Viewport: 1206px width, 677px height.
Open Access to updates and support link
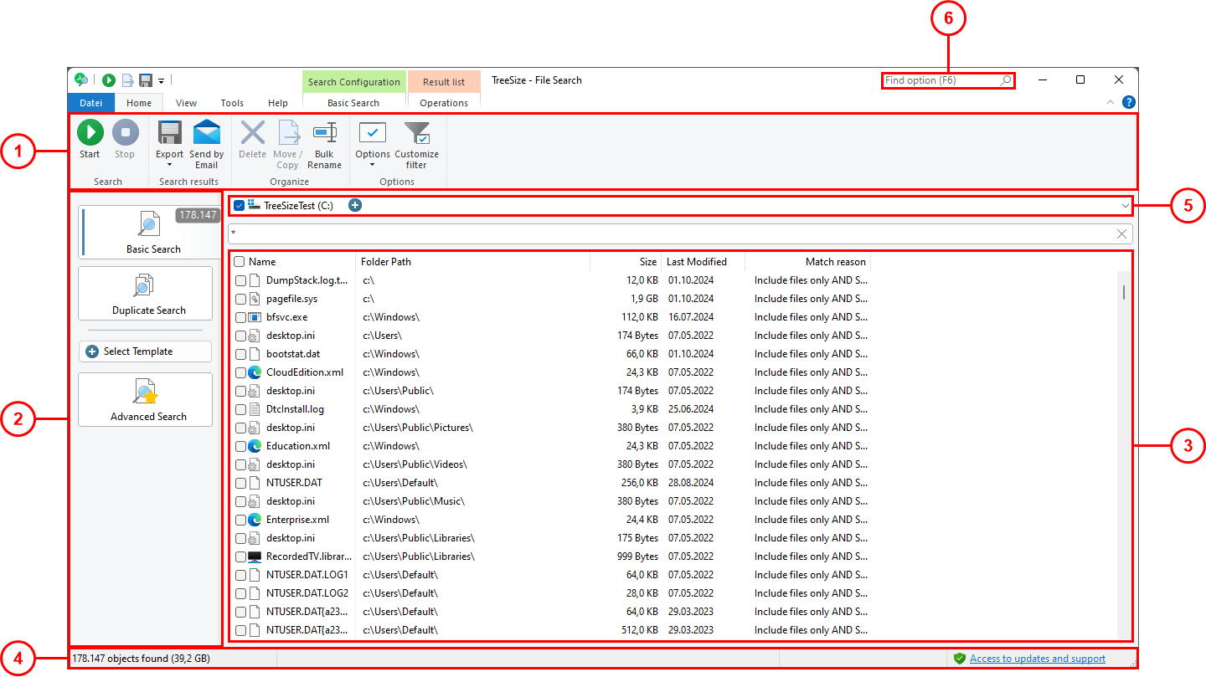pos(1037,658)
